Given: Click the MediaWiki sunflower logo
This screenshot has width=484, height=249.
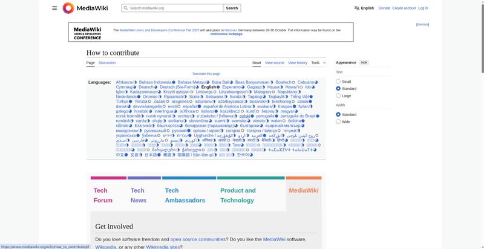Looking at the screenshot, I should 68,8.
